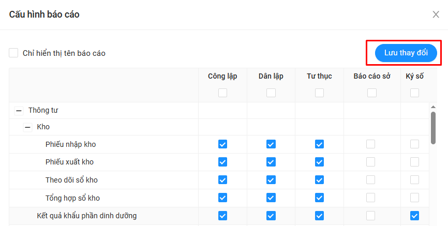
Task: Toggle the Công lập header select-all checkbox
Action: (x=222, y=93)
